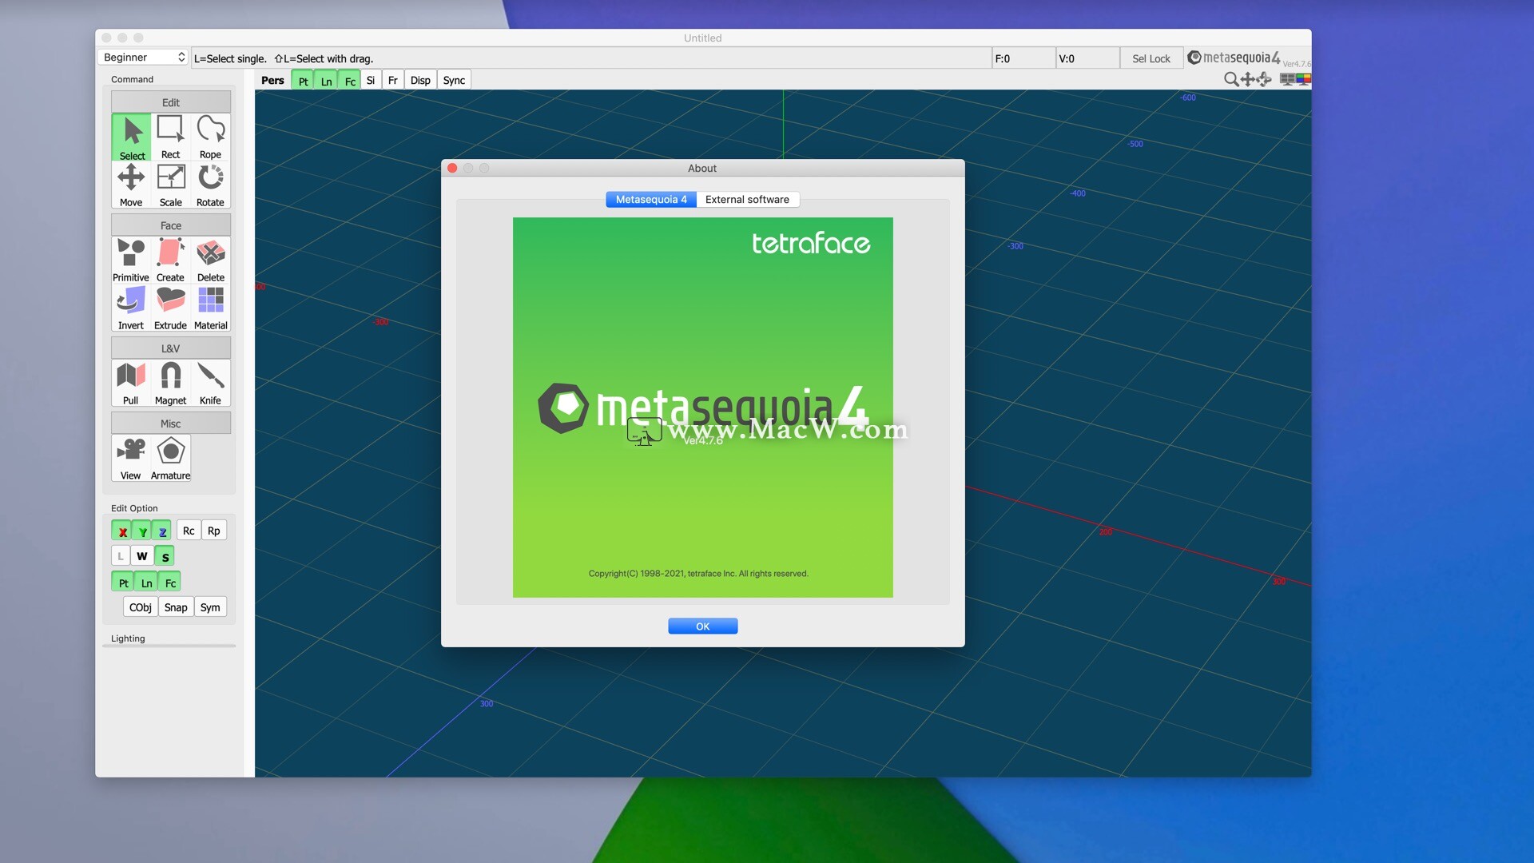Toggle the W coordinate option
Viewport: 1534px width, 863px height.
(x=142, y=556)
